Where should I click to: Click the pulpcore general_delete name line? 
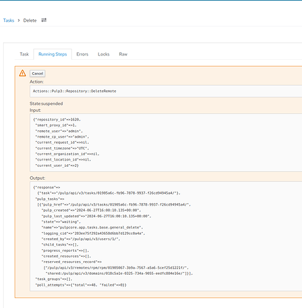[92, 228]
